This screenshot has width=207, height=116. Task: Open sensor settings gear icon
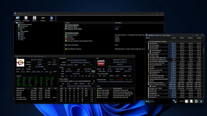(x=196, y=101)
